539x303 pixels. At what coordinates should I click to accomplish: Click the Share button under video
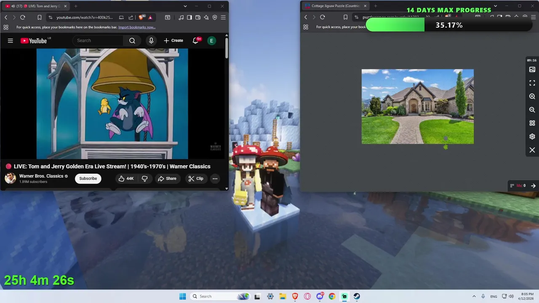pos(167,178)
